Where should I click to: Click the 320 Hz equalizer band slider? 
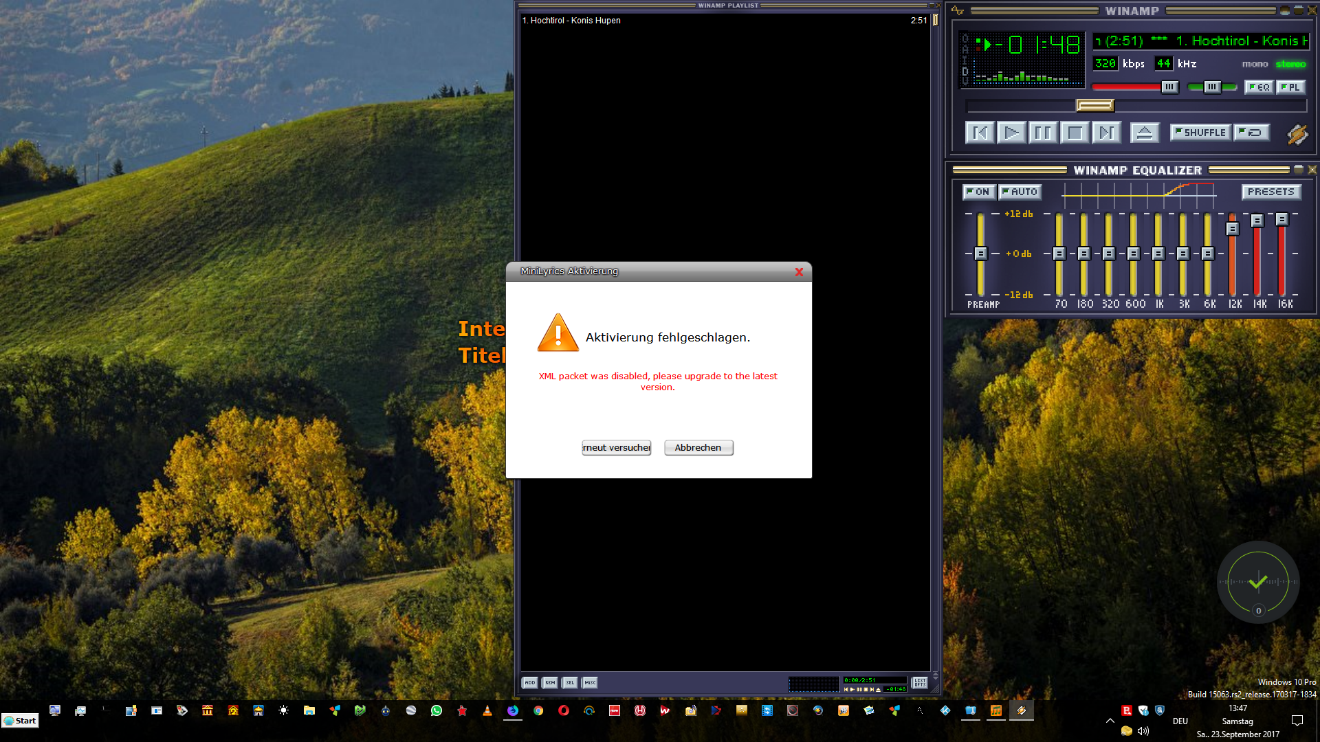(1109, 254)
